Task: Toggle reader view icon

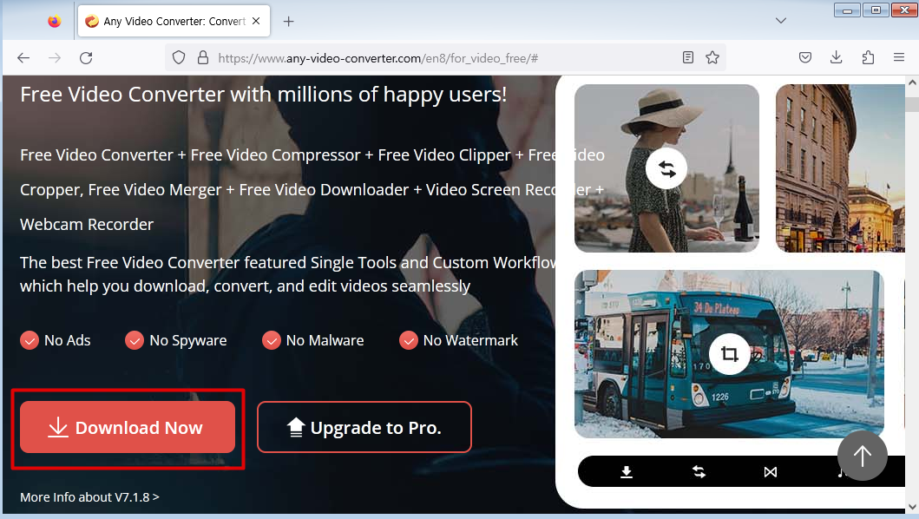Action: [x=688, y=57]
